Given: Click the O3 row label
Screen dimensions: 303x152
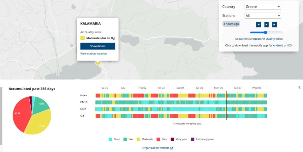Looking at the screenshot, I should click(82, 116).
